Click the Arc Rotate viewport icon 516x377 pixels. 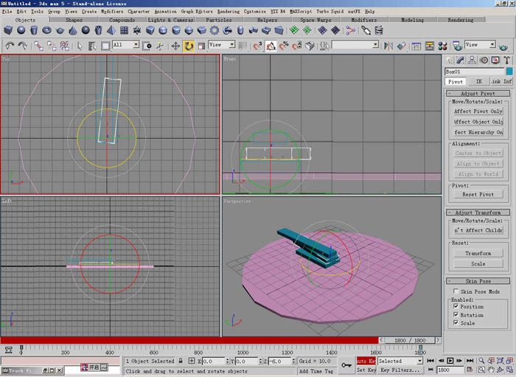pyautogui.click(x=501, y=370)
